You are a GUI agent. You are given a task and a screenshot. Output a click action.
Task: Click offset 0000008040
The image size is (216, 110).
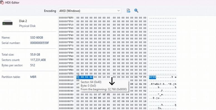click(66, 91)
